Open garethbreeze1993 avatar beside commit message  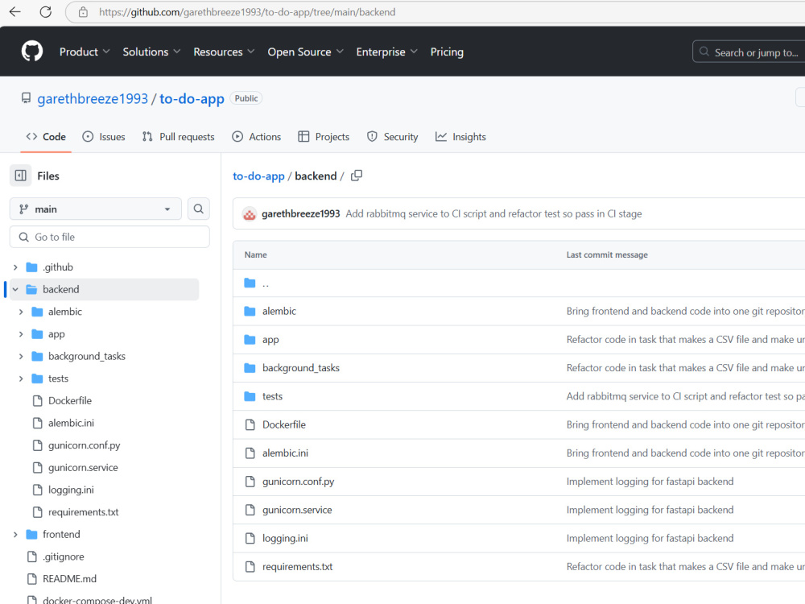click(x=250, y=214)
